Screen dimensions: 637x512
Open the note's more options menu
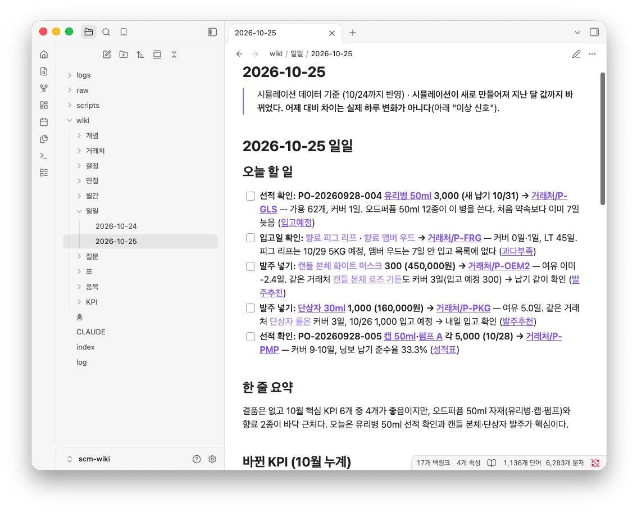point(592,54)
